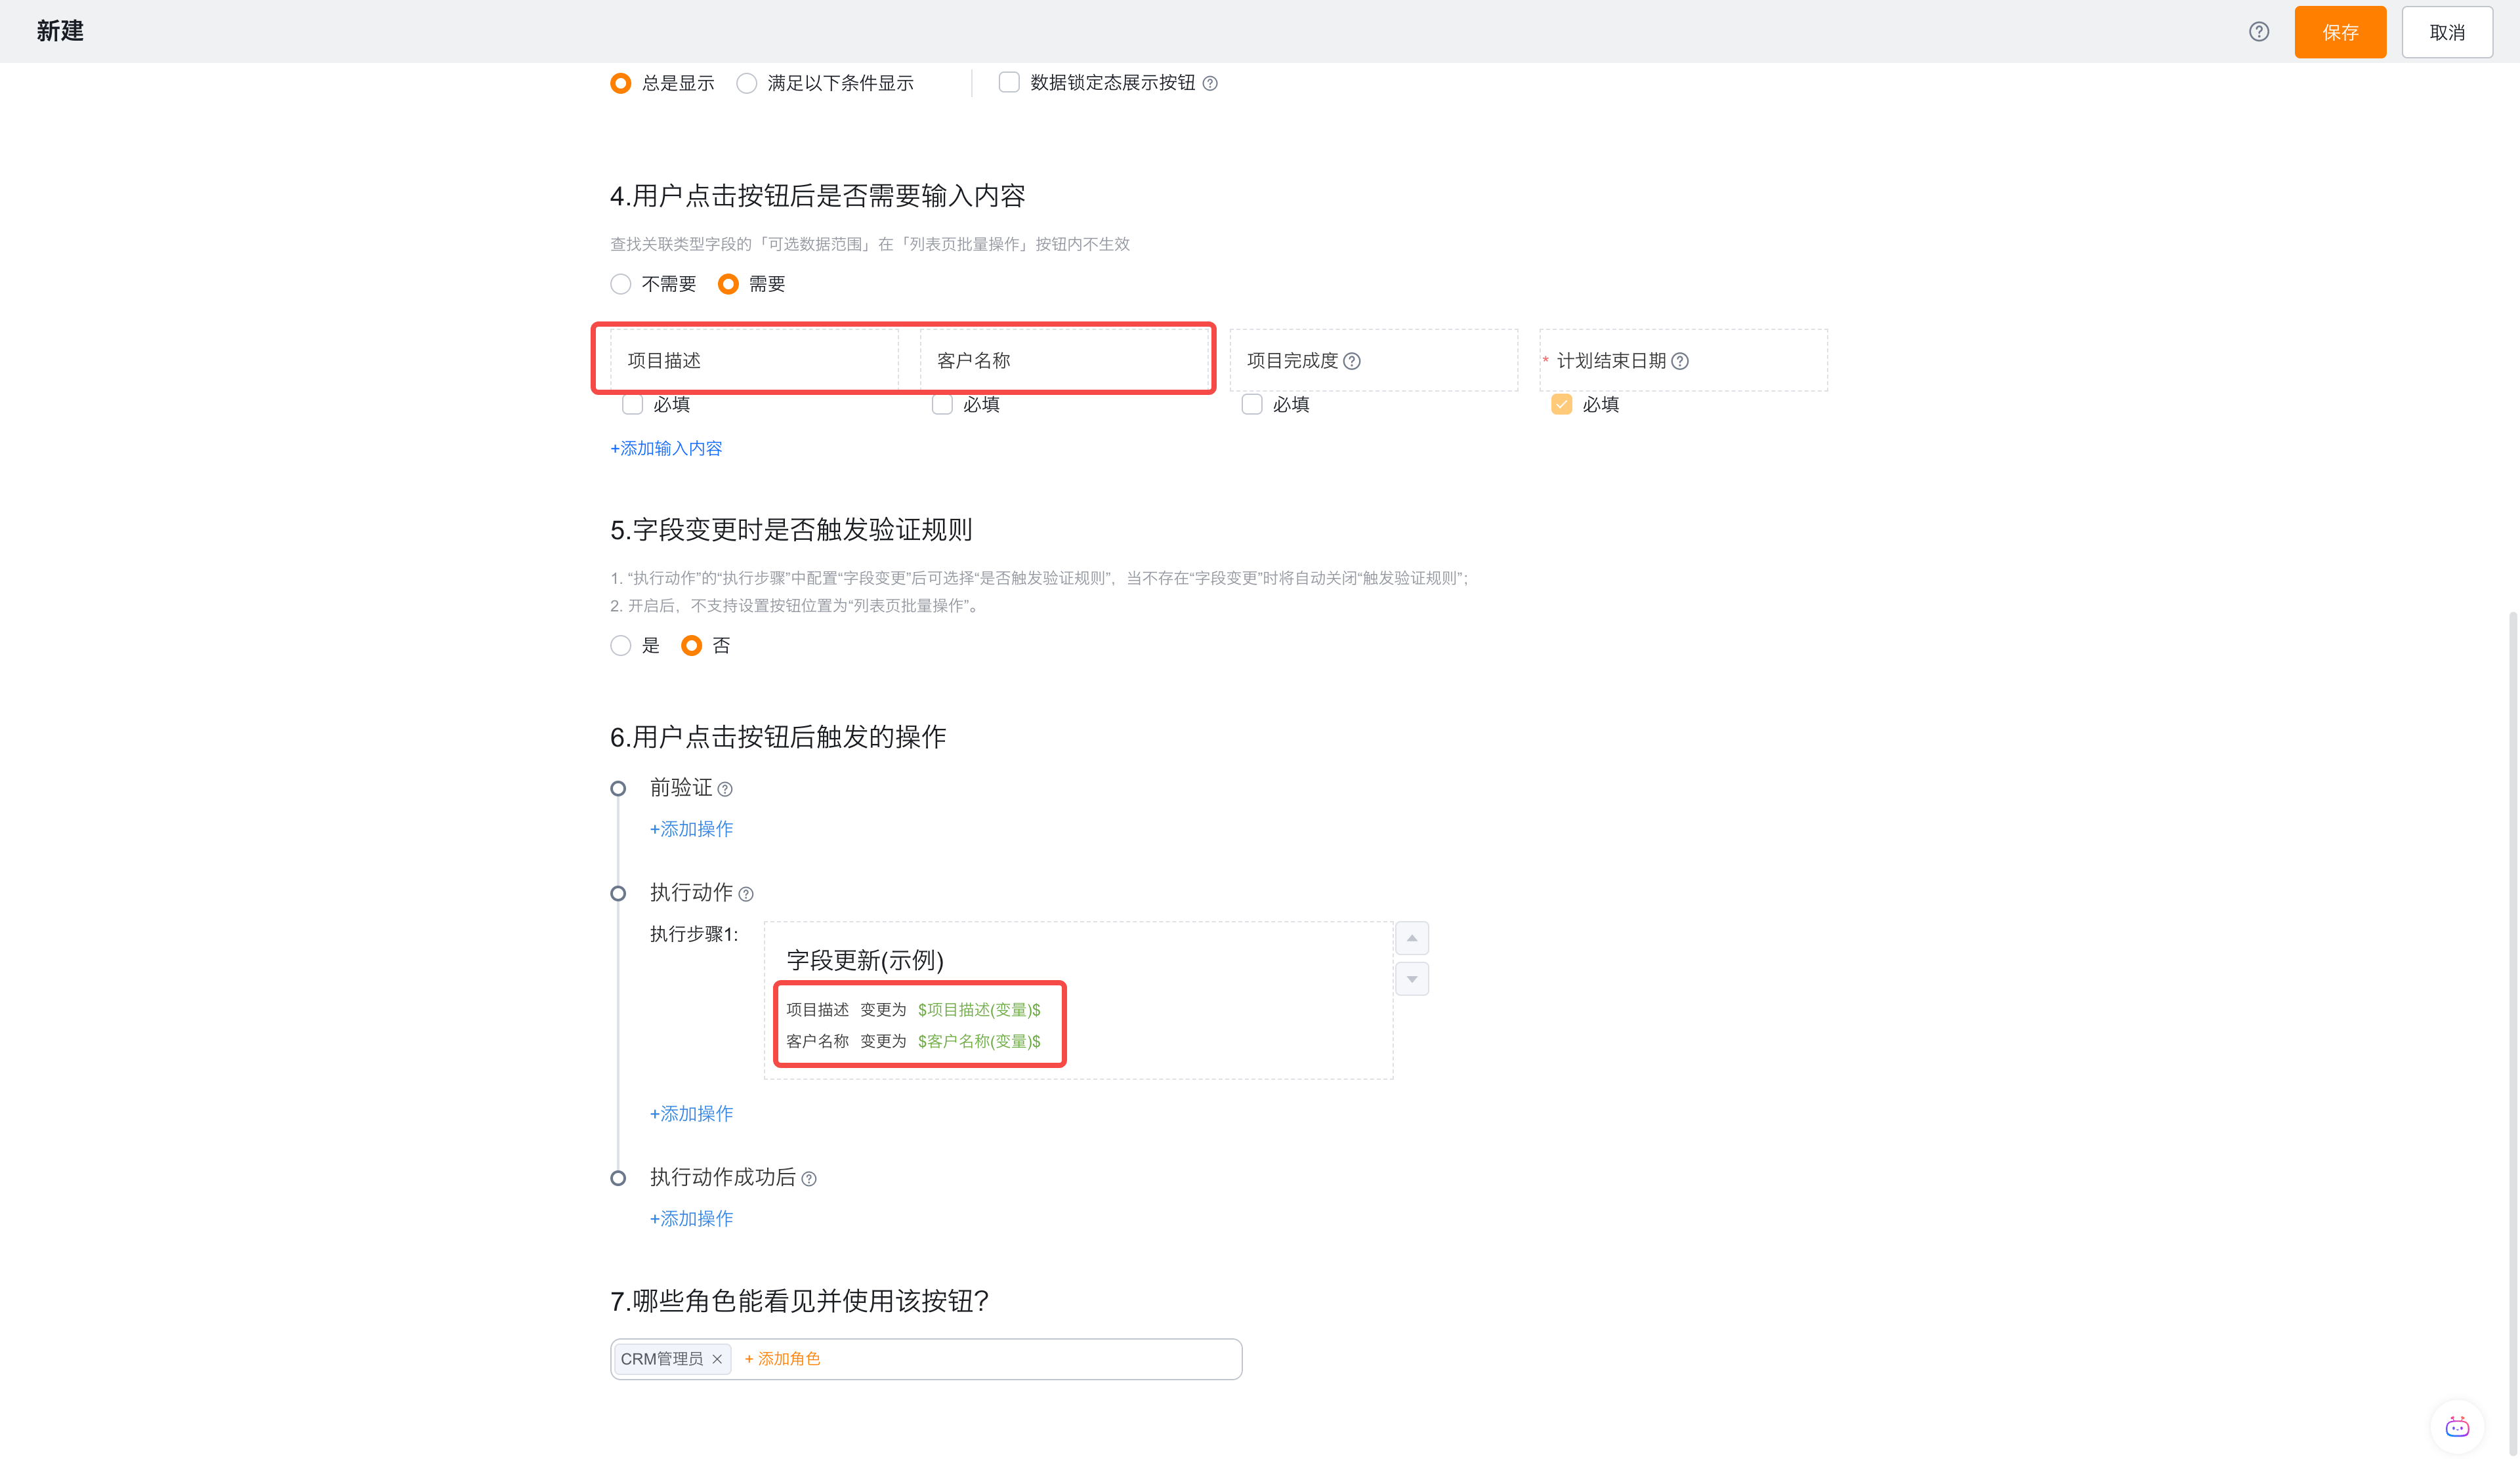Viewport: 2520px width, 1459px height.
Task: Select the 满足以下条件显示 radio option
Action: point(747,83)
